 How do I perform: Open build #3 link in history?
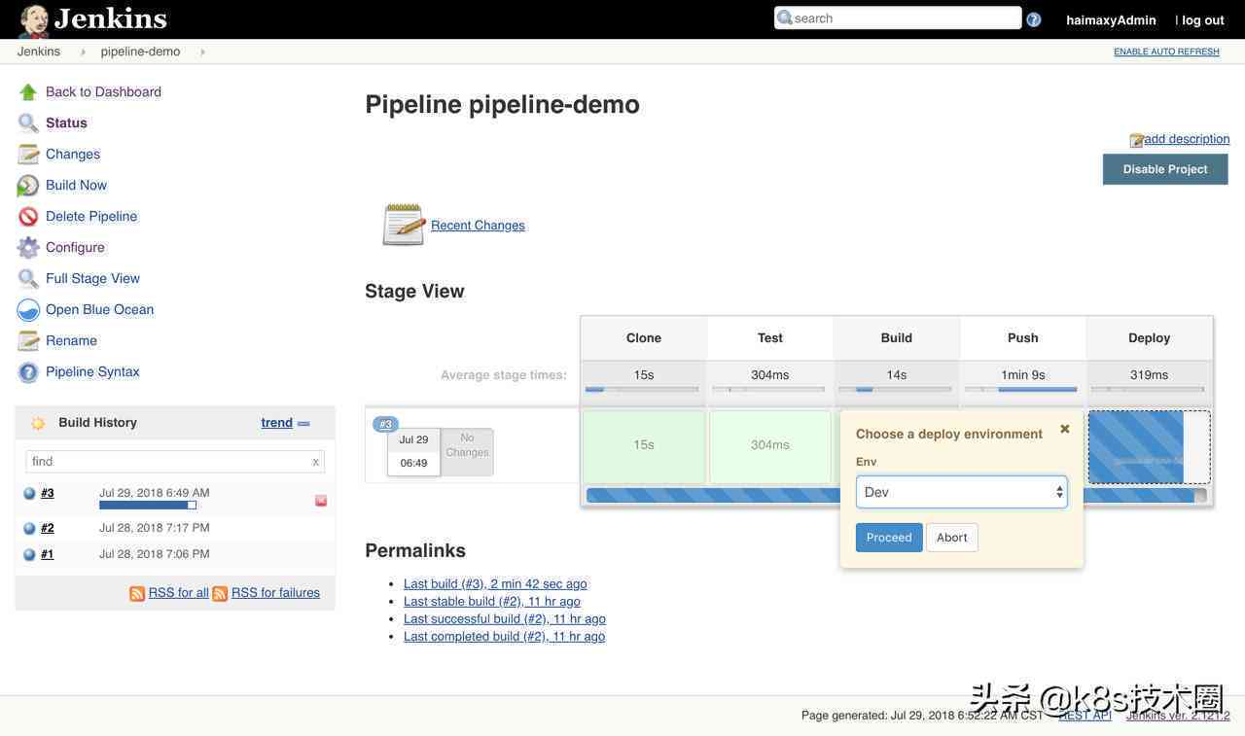pos(48,494)
